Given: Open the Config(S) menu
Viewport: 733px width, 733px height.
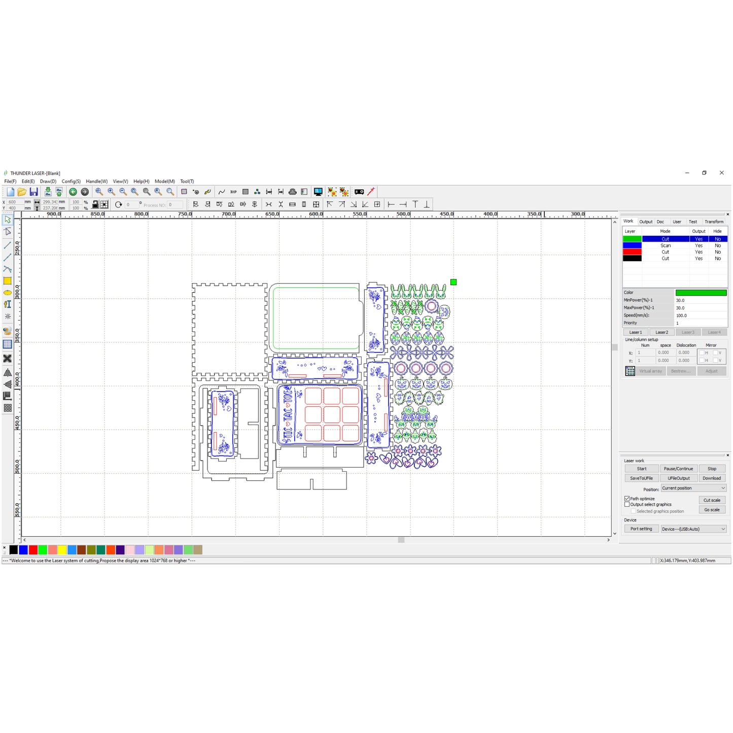Looking at the screenshot, I should point(71,181).
